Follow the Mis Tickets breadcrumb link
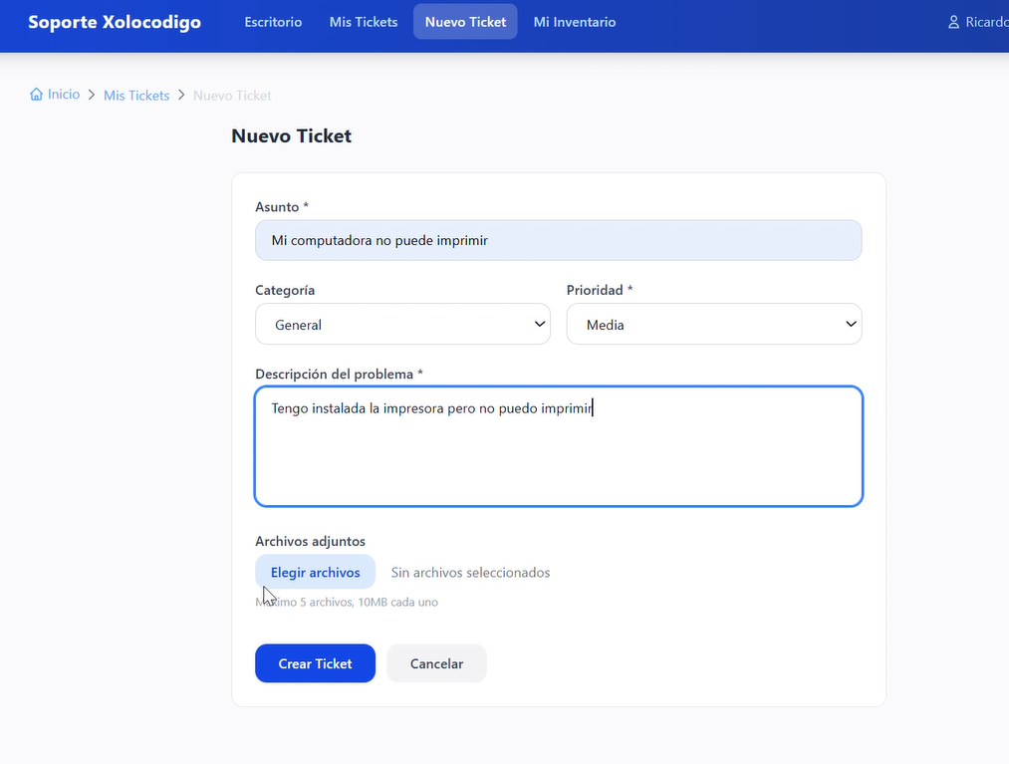Image resolution: width=1009 pixels, height=764 pixels. [136, 96]
